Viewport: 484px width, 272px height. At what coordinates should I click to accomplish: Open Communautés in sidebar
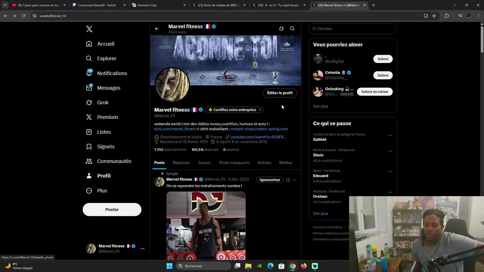pos(109,161)
